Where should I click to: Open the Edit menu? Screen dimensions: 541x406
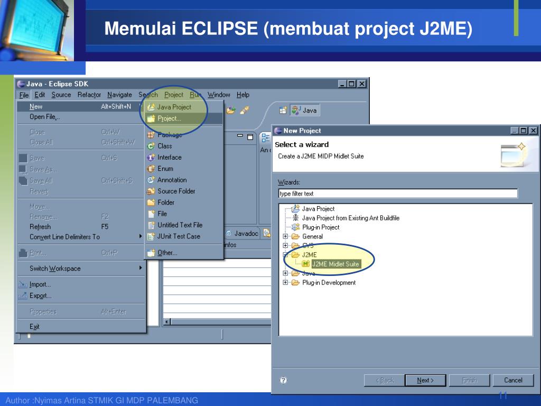40,95
